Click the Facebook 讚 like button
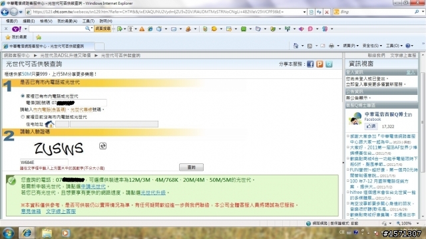This screenshot has width=426, height=239. click(x=371, y=126)
